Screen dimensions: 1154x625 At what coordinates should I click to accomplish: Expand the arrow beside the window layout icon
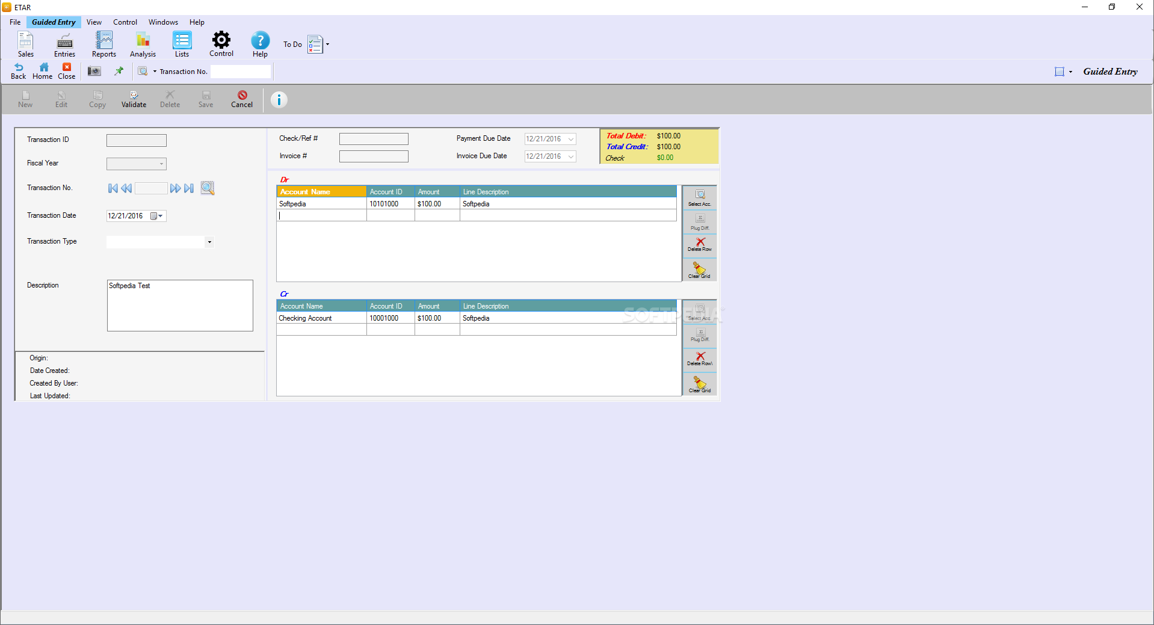point(1070,72)
